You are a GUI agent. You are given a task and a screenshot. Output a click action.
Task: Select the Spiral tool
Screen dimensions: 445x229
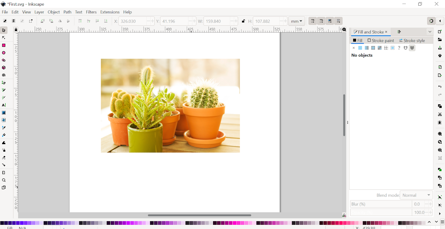(4, 75)
